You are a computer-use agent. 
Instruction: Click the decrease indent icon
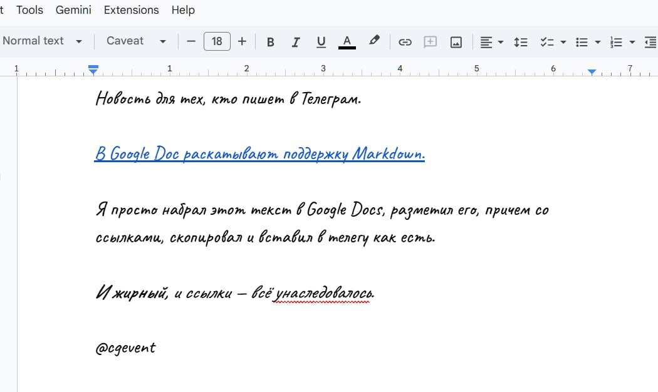point(650,42)
